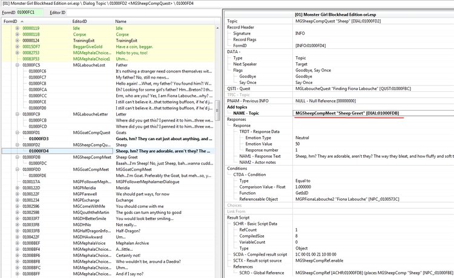Screen dimensions: 454x278
Task: Select INFO record 01000FCB
Action: 108,120
